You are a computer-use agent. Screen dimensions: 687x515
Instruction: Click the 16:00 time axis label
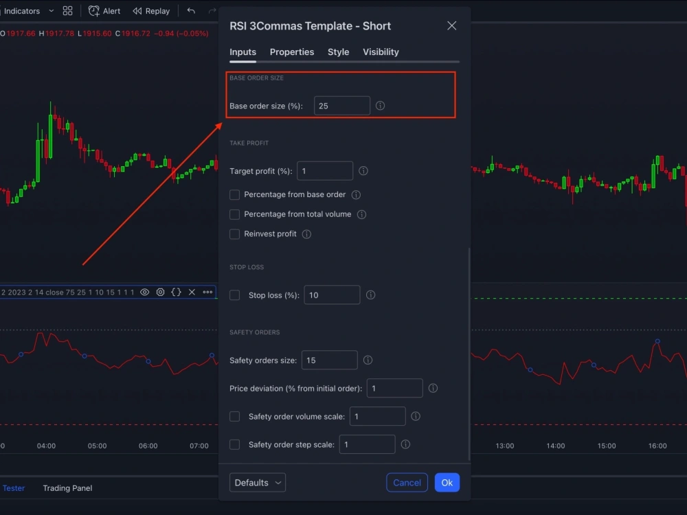click(x=657, y=446)
